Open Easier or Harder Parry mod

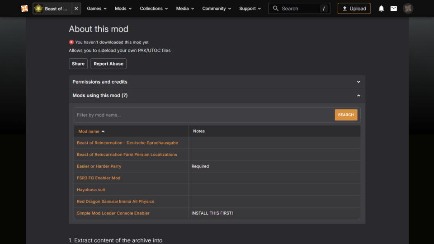[x=99, y=166]
